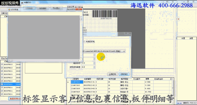Click the printer icon in the 标签打印 title bar
The width and height of the screenshot is (197, 105).
click(22, 2)
